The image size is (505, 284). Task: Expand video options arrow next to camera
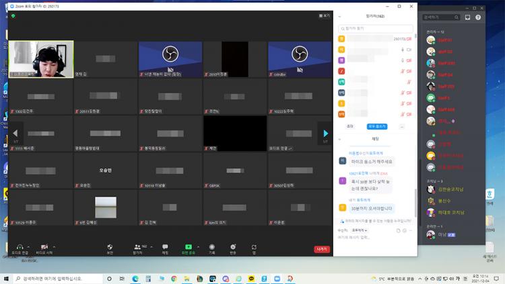pyautogui.click(x=54, y=246)
